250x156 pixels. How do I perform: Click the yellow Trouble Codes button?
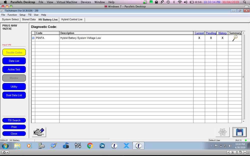point(14,52)
